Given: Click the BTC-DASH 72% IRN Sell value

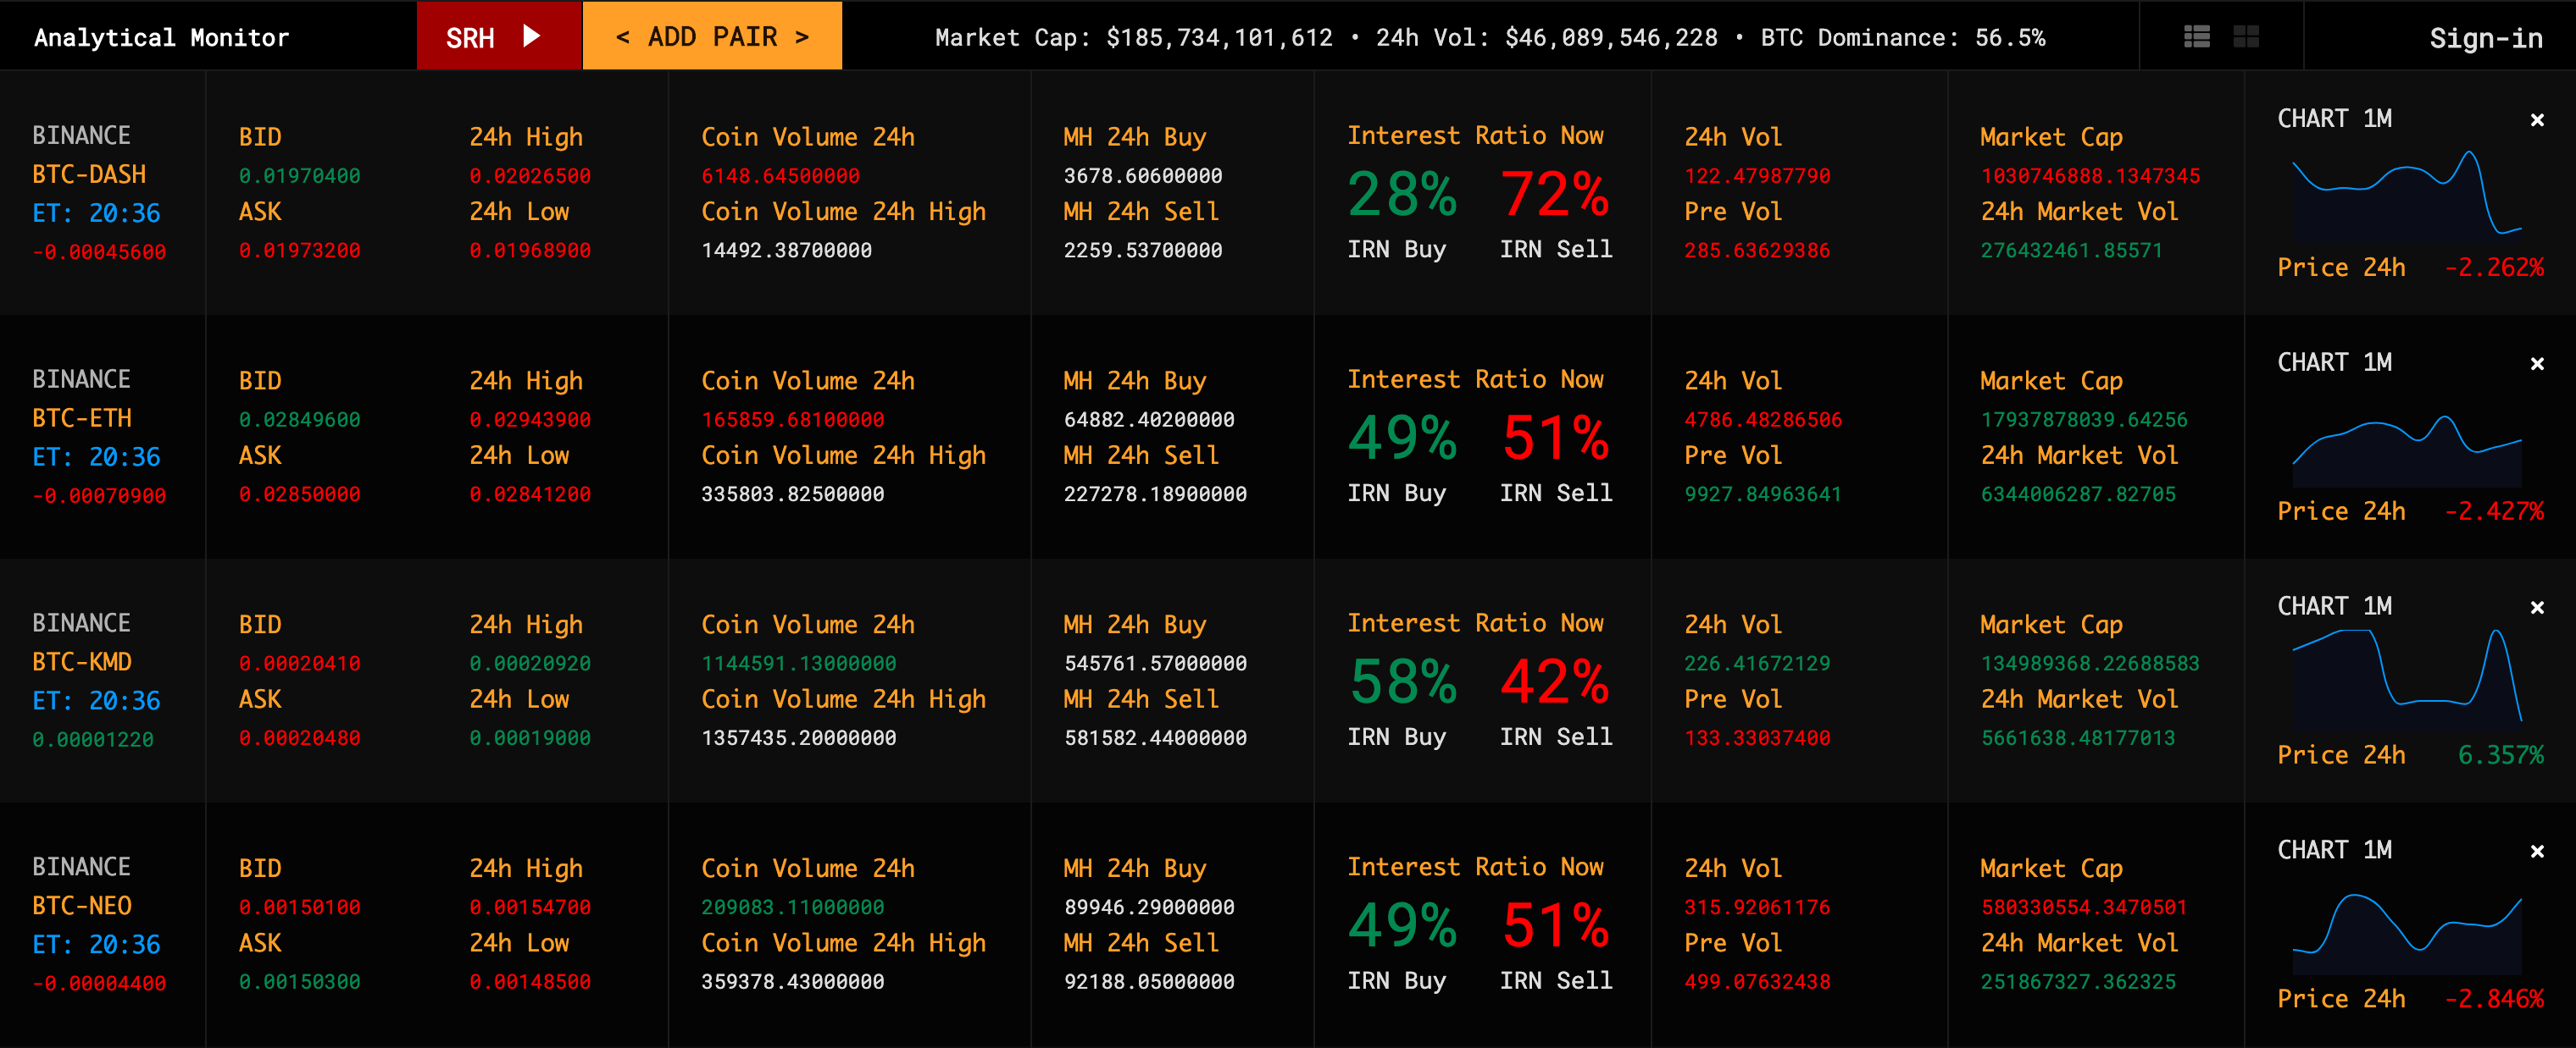Looking at the screenshot, I should [1554, 194].
